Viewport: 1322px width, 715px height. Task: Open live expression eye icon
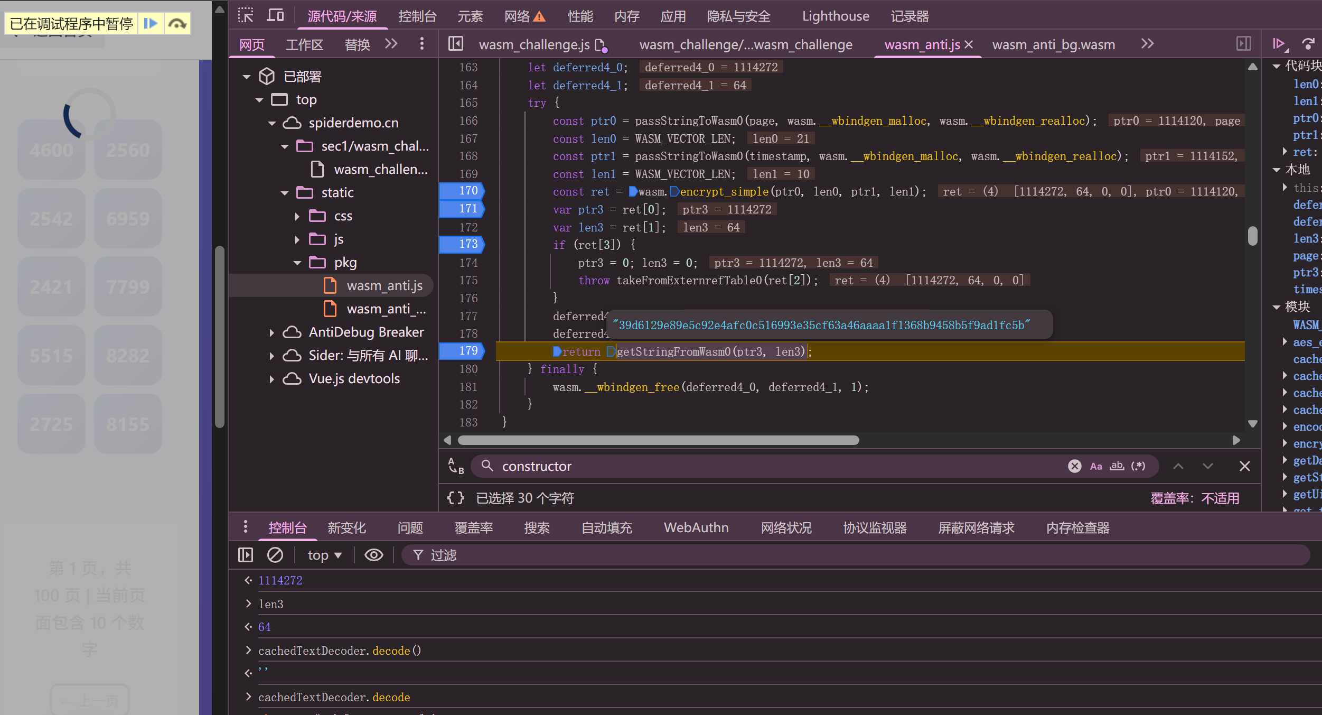coord(373,555)
